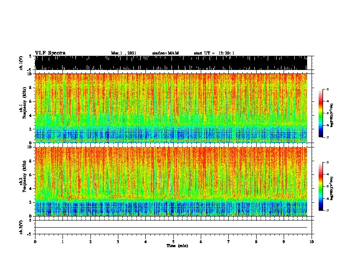
Task: Click time axis tick label 6
Action: [201, 242]
